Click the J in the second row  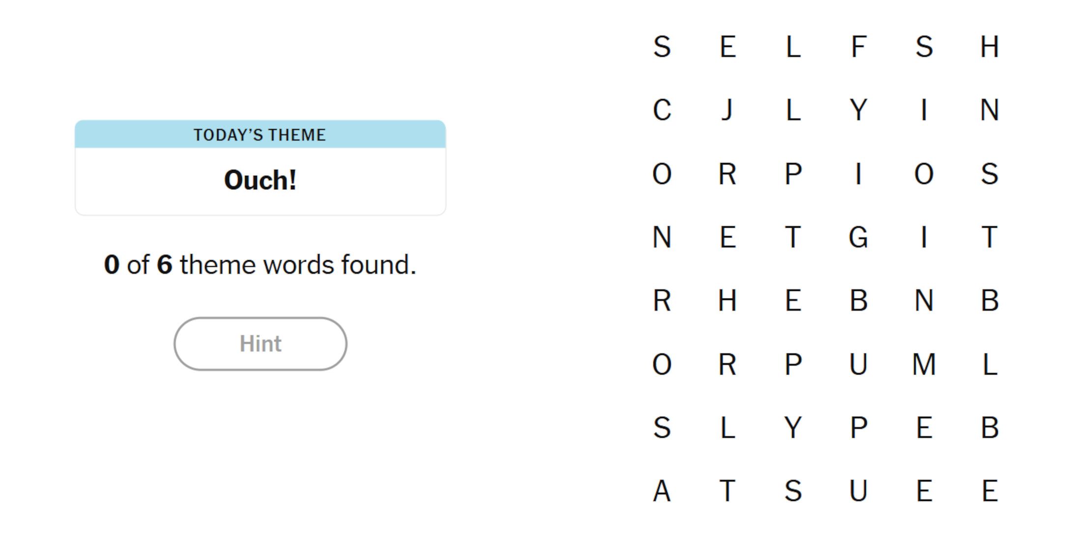728,111
